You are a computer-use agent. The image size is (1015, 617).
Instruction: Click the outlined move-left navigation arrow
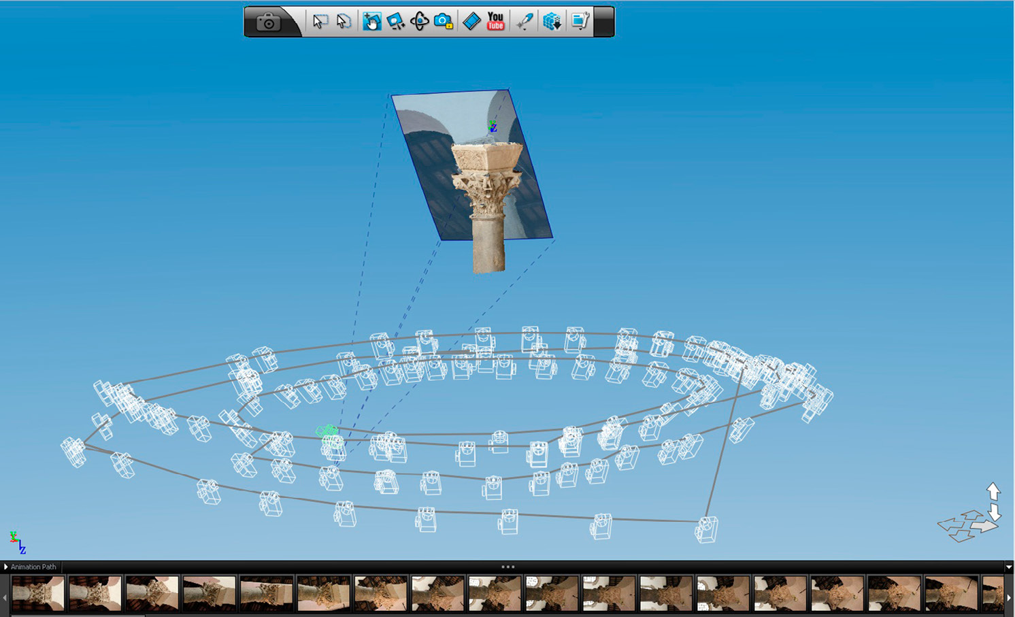pyautogui.click(x=950, y=524)
